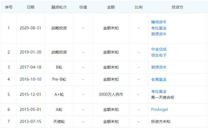This screenshot has height=129, width=208.
Task: Click the 估值 column header
Action: pyautogui.click(x=83, y=7)
